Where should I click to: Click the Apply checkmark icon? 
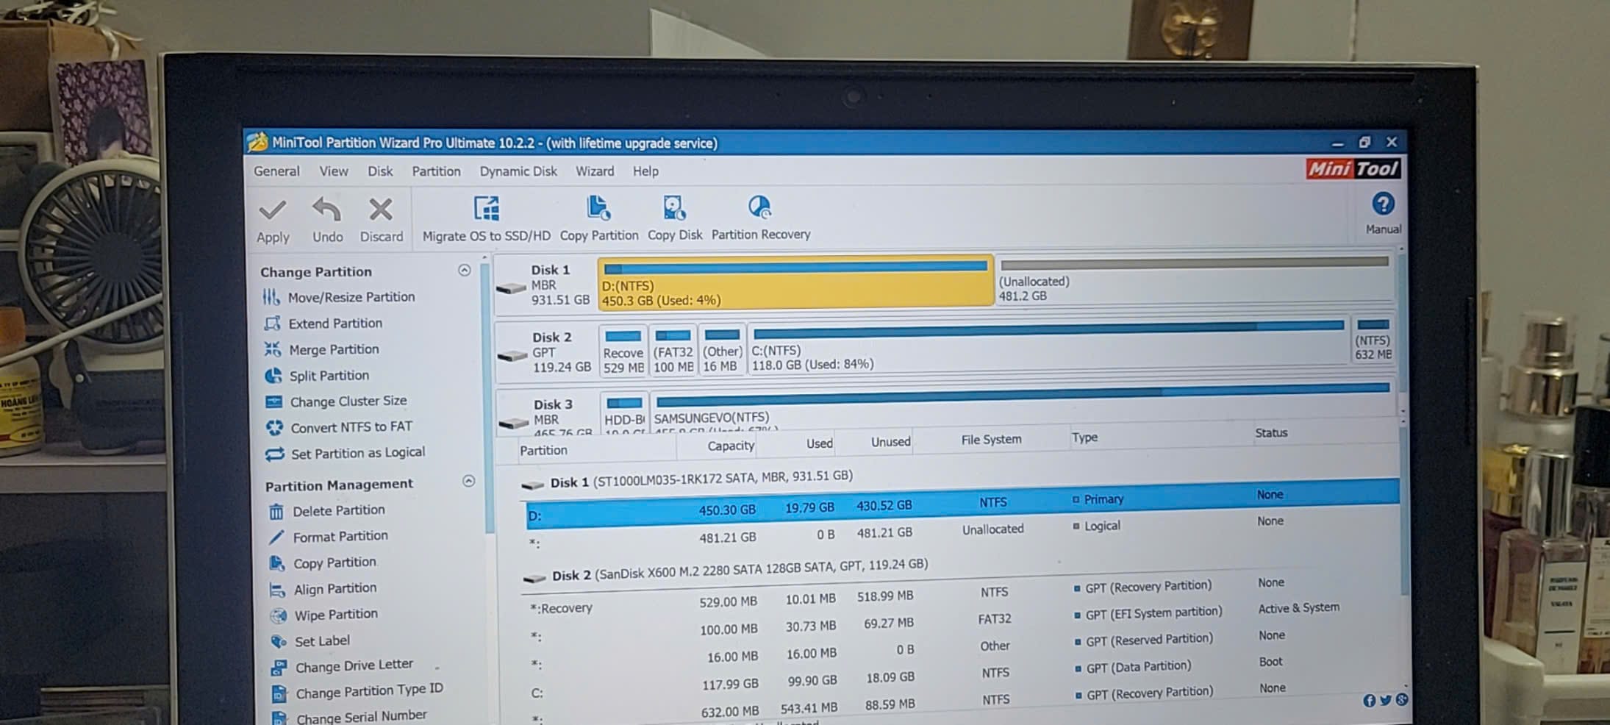(x=272, y=211)
